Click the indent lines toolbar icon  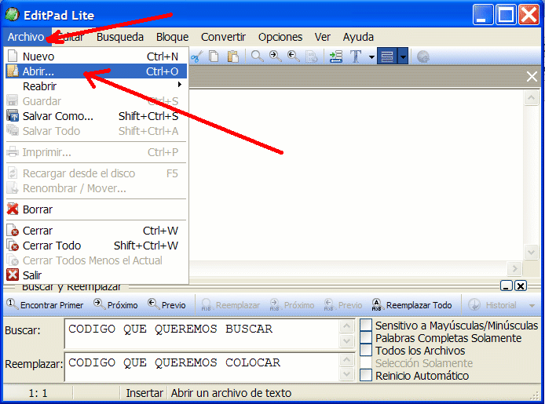coord(336,56)
